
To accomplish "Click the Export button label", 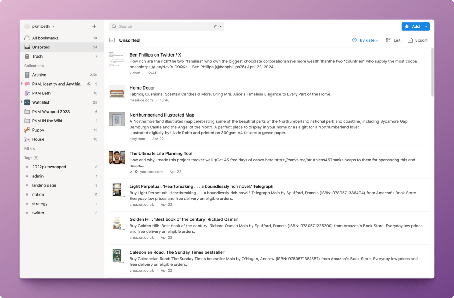I will 421,40.
